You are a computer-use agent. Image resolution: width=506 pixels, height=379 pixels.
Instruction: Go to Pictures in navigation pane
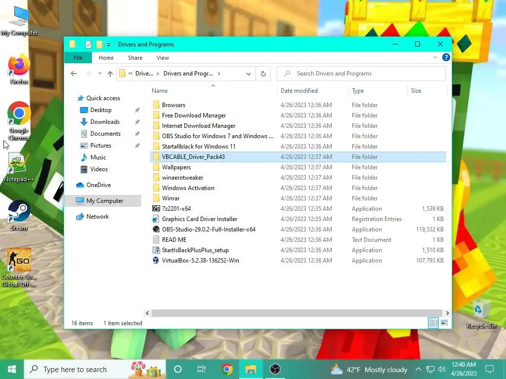tap(101, 146)
